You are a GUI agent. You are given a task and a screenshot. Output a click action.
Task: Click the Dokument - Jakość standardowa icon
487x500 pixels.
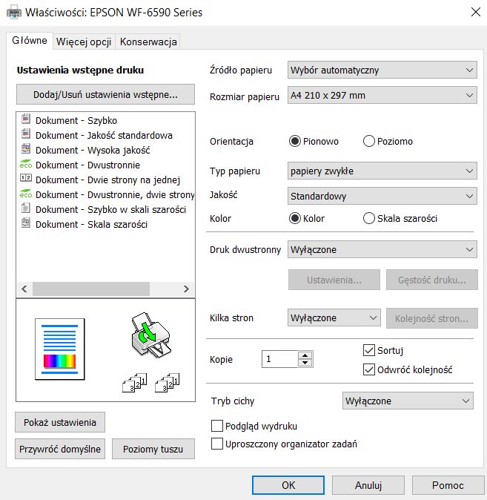pyautogui.click(x=26, y=134)
